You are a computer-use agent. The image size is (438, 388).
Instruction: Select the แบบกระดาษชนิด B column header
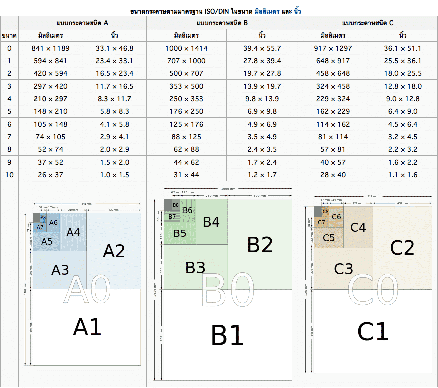coord(226,23)
